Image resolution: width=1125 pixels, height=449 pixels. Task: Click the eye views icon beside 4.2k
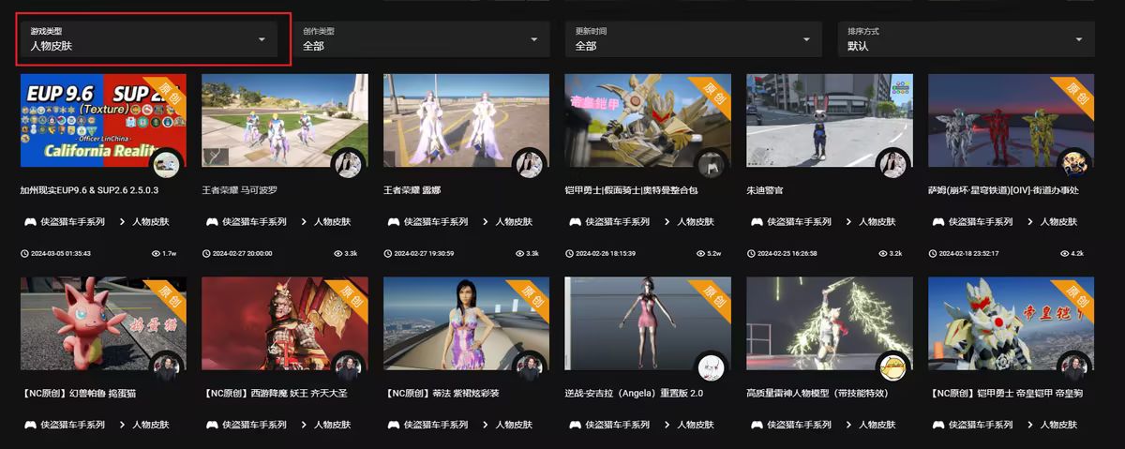(x=1063, y=254)
